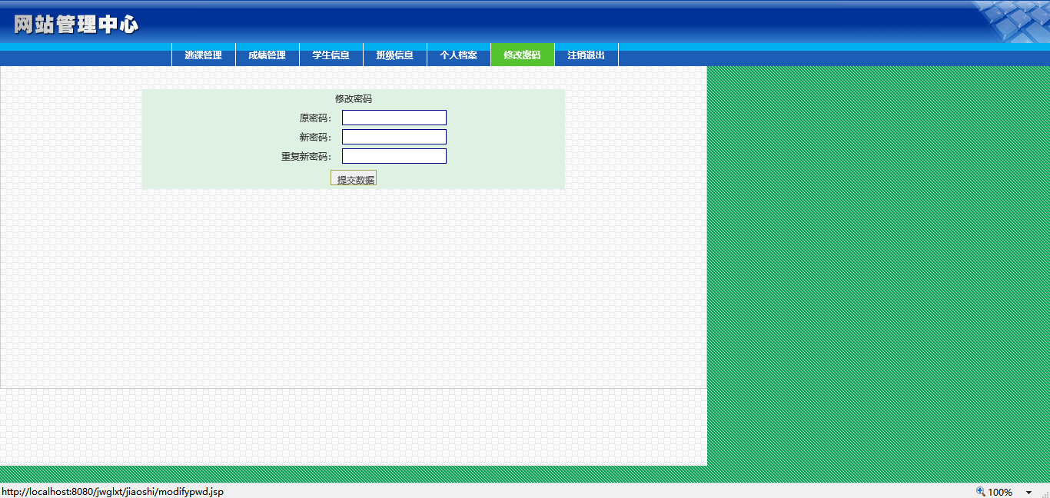Select the highlighted 修改密码 tab
Screen dimensions: 1050x498
(522, 55)
